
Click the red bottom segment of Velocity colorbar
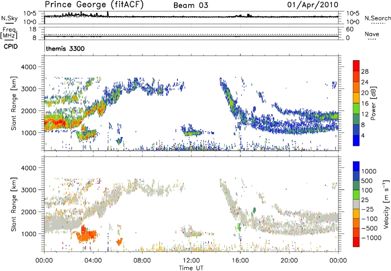click(x=356, y=242)
